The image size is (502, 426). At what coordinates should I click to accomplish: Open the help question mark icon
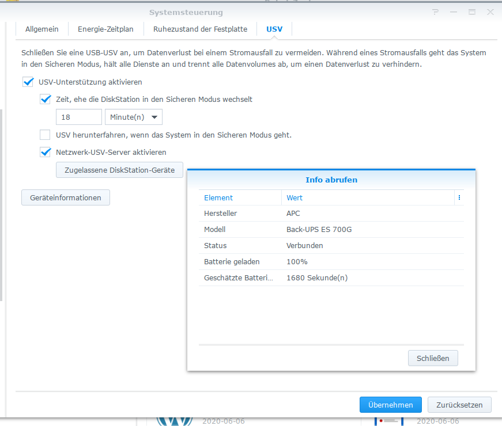(435, 12)
